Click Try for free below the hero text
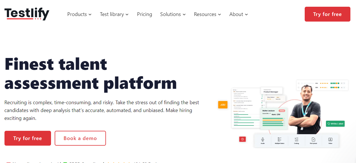356x163 pixels. (x=28, y=138)
